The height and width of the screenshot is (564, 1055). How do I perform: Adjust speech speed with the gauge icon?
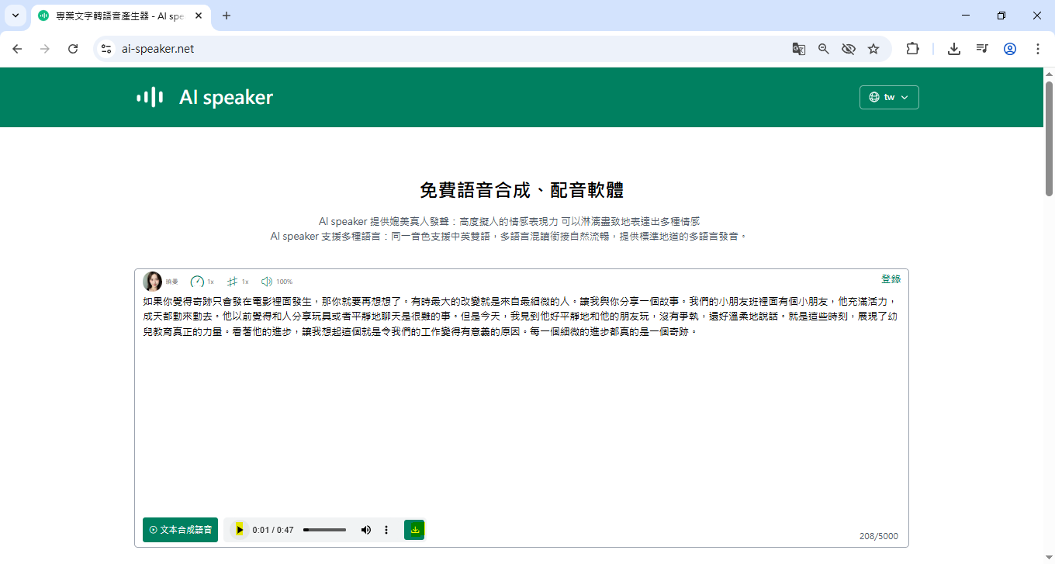pos(197,282)
